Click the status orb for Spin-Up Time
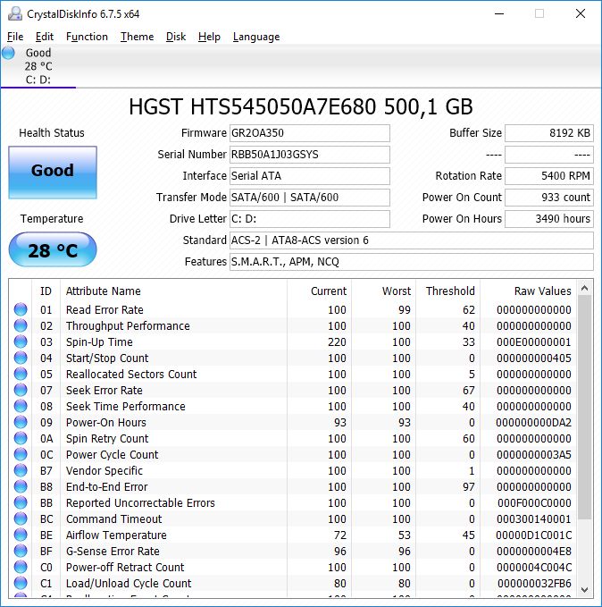 point(21,341)
